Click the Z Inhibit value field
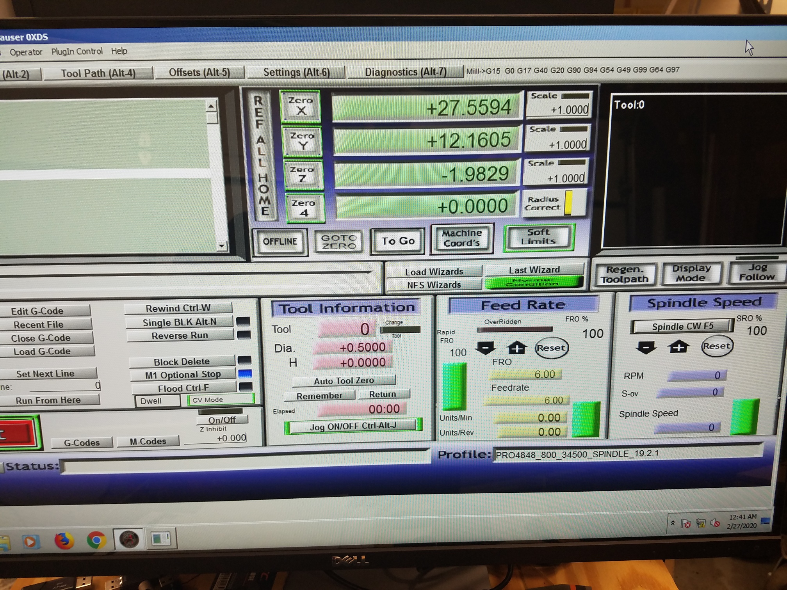Screen dimensions: 787x590 coord(216,438)
